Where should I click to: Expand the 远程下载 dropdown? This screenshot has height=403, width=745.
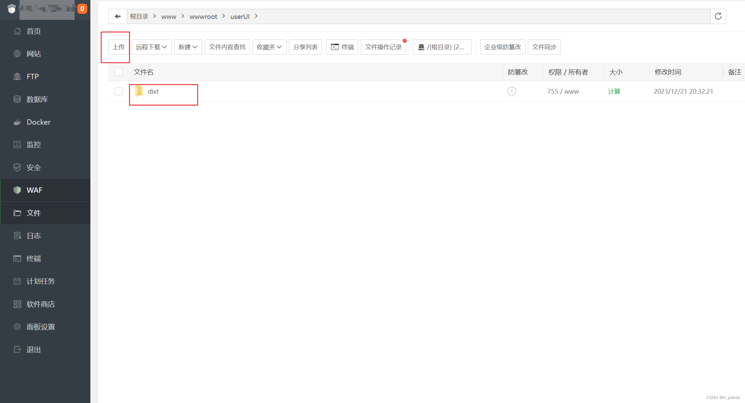151,47
